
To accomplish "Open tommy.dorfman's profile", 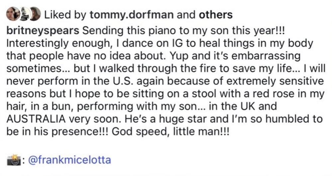I will pos(132,15).
